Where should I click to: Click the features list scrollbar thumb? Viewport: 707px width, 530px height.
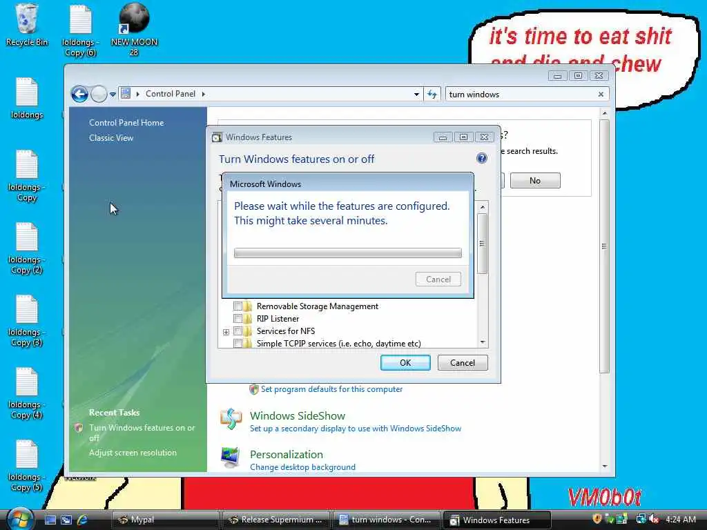pos(482,244)
